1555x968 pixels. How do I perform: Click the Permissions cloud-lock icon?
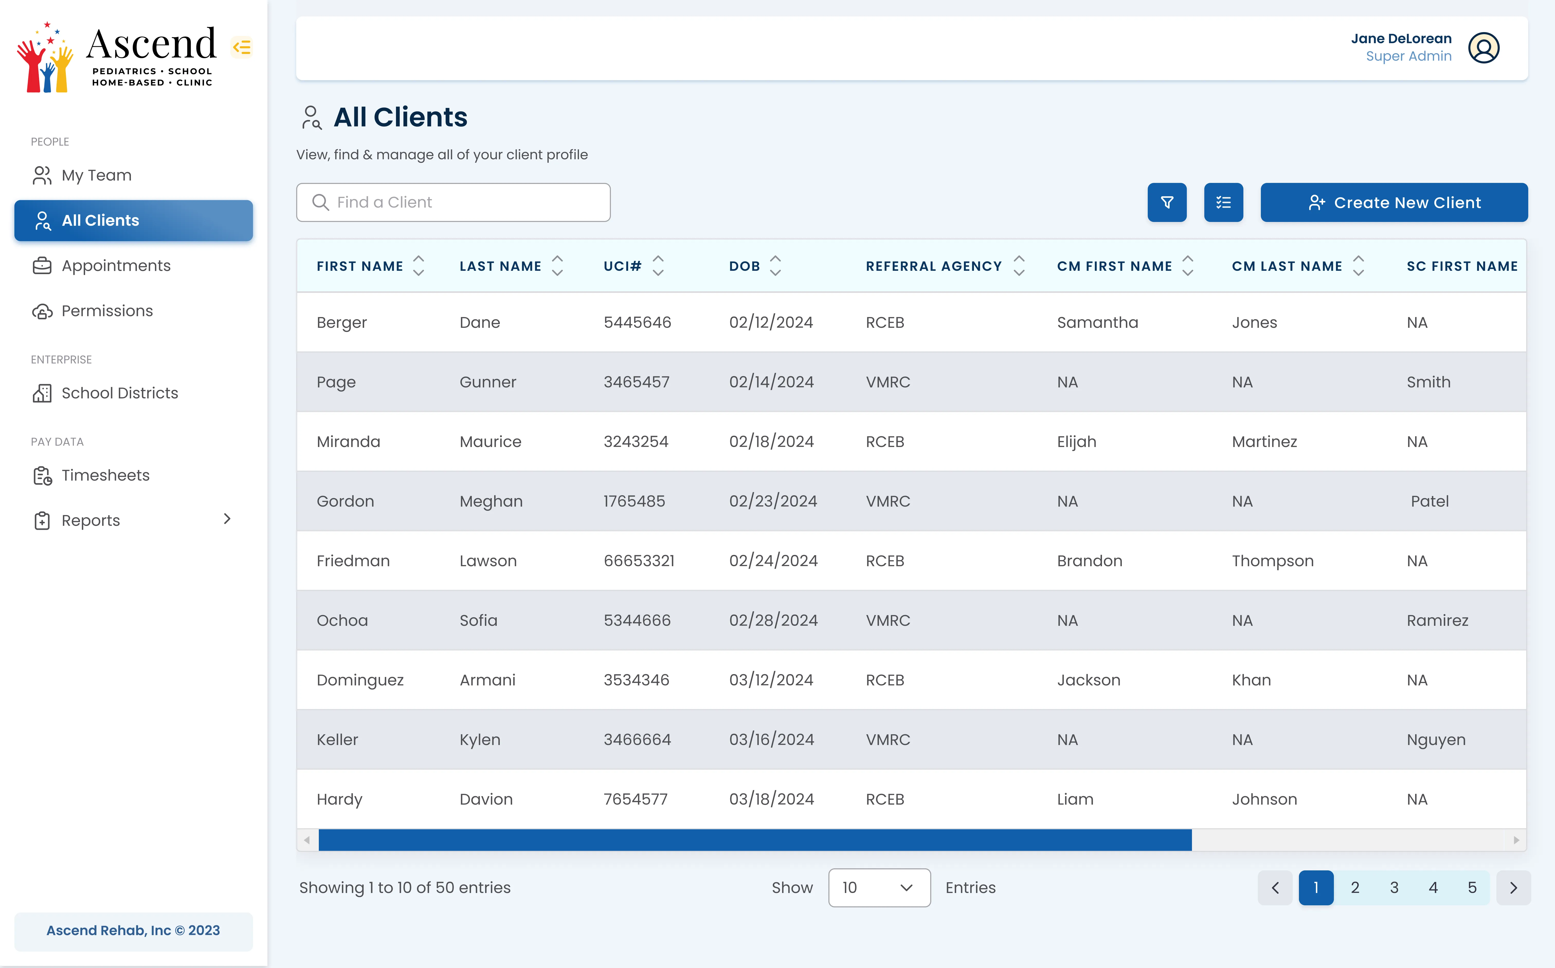pyautogui.click(x=42, y=311)
